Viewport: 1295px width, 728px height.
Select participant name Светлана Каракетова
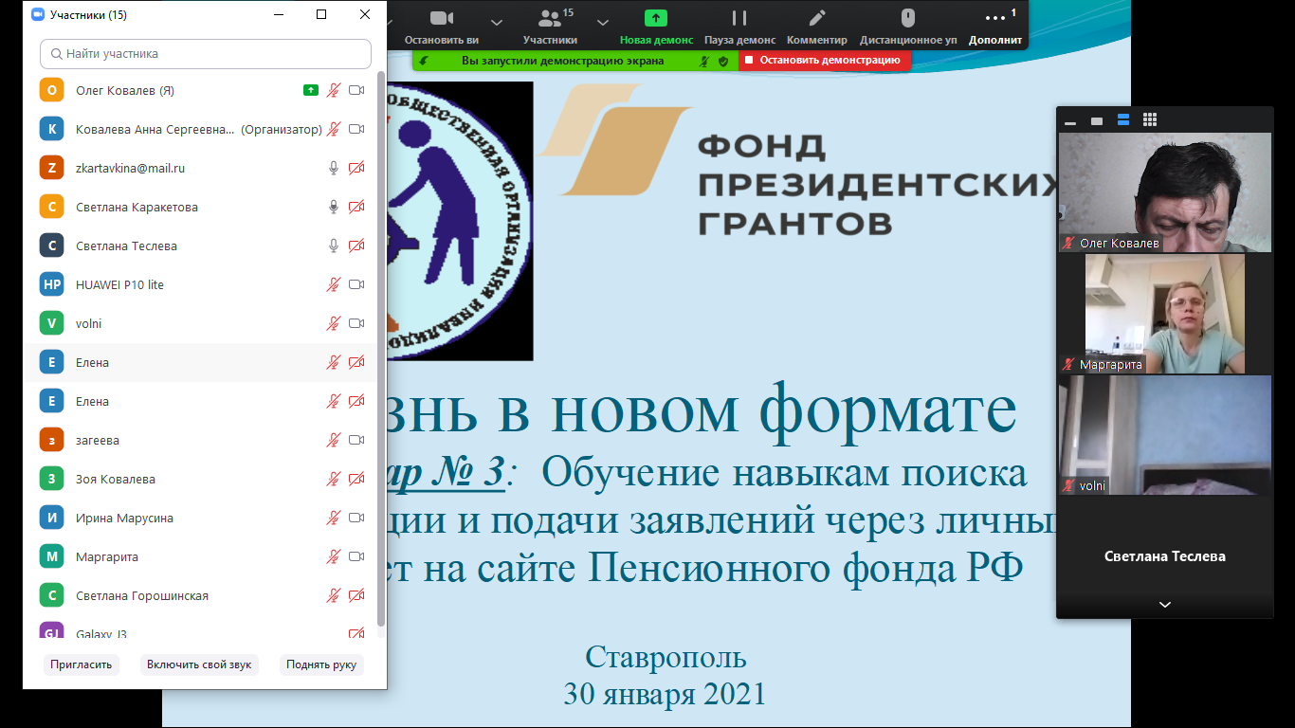tap(137, 207)
